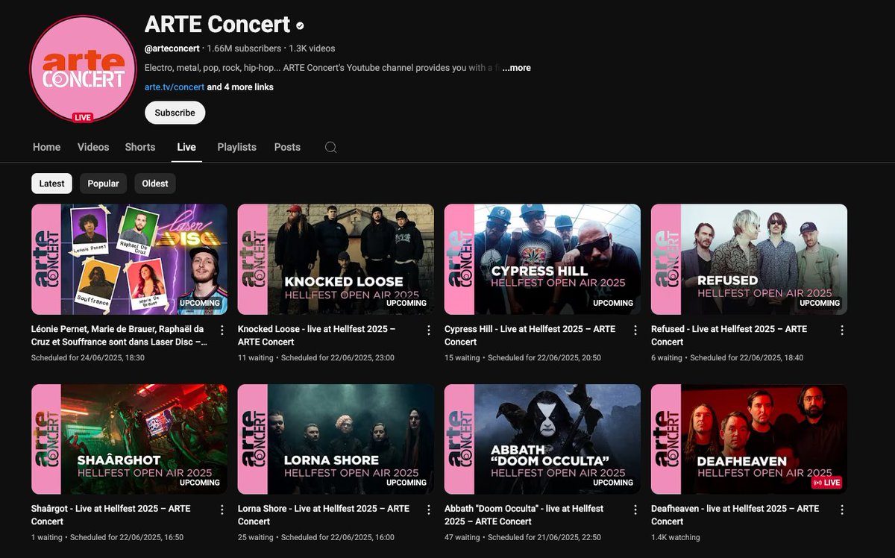The height and width of the screenshot is (558, 895).
Task: Open the Knocked Loose video options menu
Action: click(428, 329)
